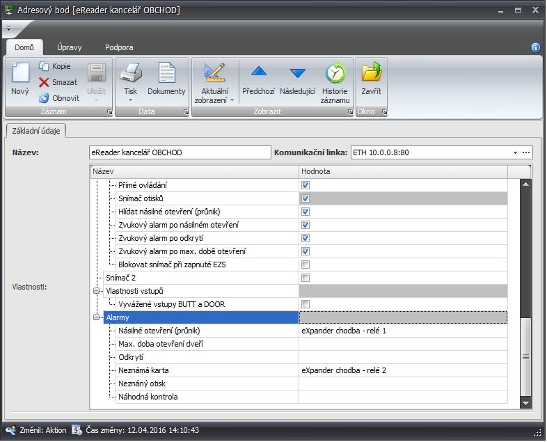The image size is (547, 442).
Task: Select the Alarmy tree row
Action: (201, 317)
